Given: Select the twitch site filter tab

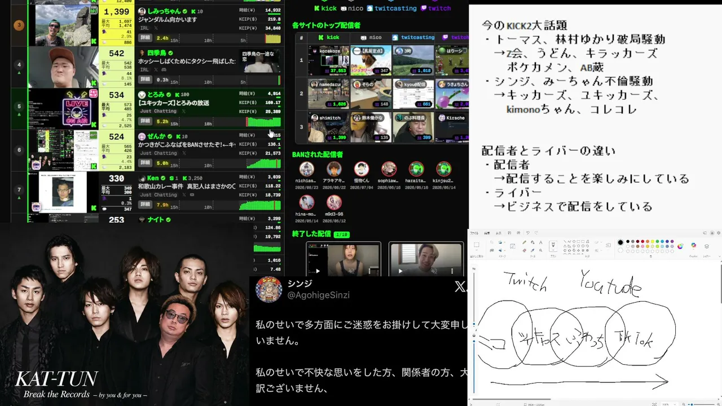Looking at the screenshot, I should [435, 8].
